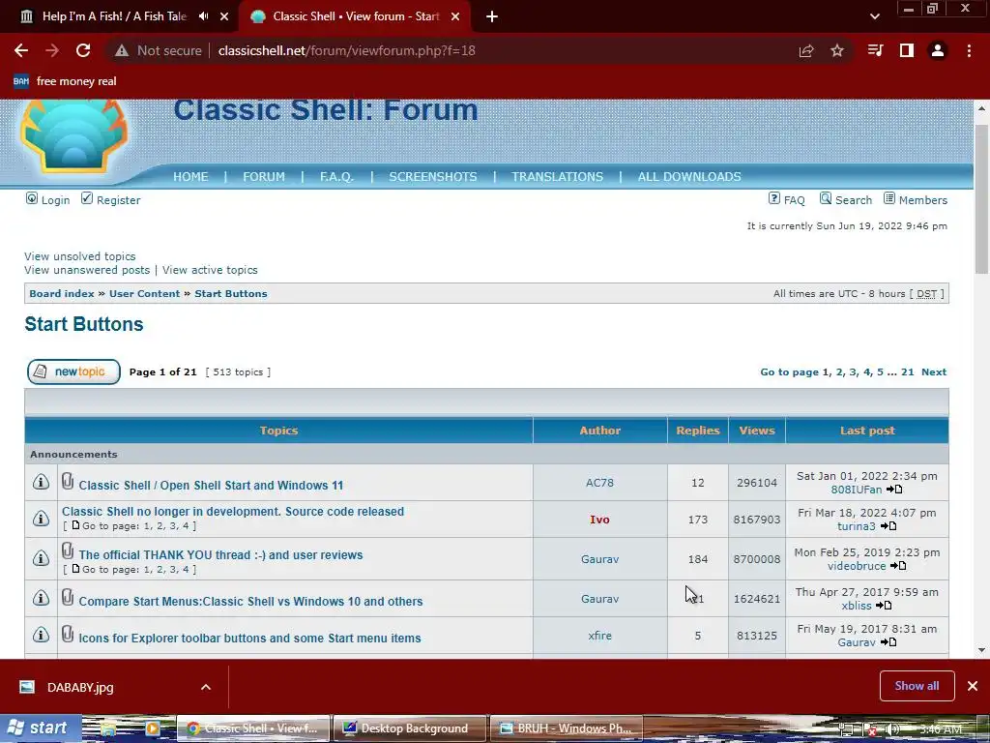Go to User Content breadcrumb
Screen dimensions: 990x743
[x=145, y=294]
